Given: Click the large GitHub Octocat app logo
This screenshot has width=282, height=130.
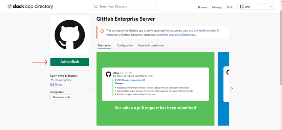Looking at the screenshot, I should (70, 35).
